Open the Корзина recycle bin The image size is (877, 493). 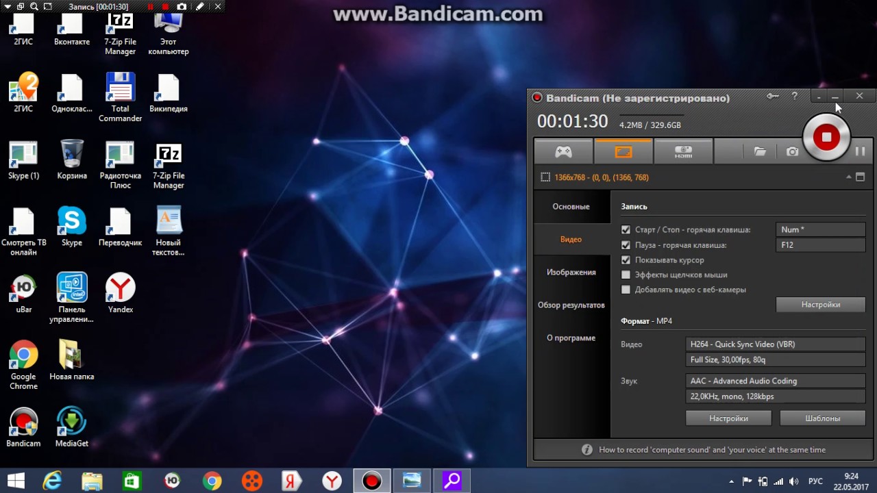[x=72, y=160]
